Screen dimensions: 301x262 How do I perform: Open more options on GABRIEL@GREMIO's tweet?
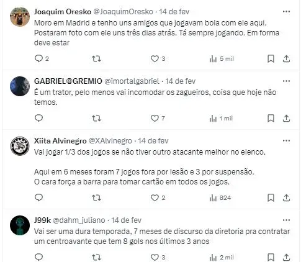pyautogui.click(x=286, y=81)
